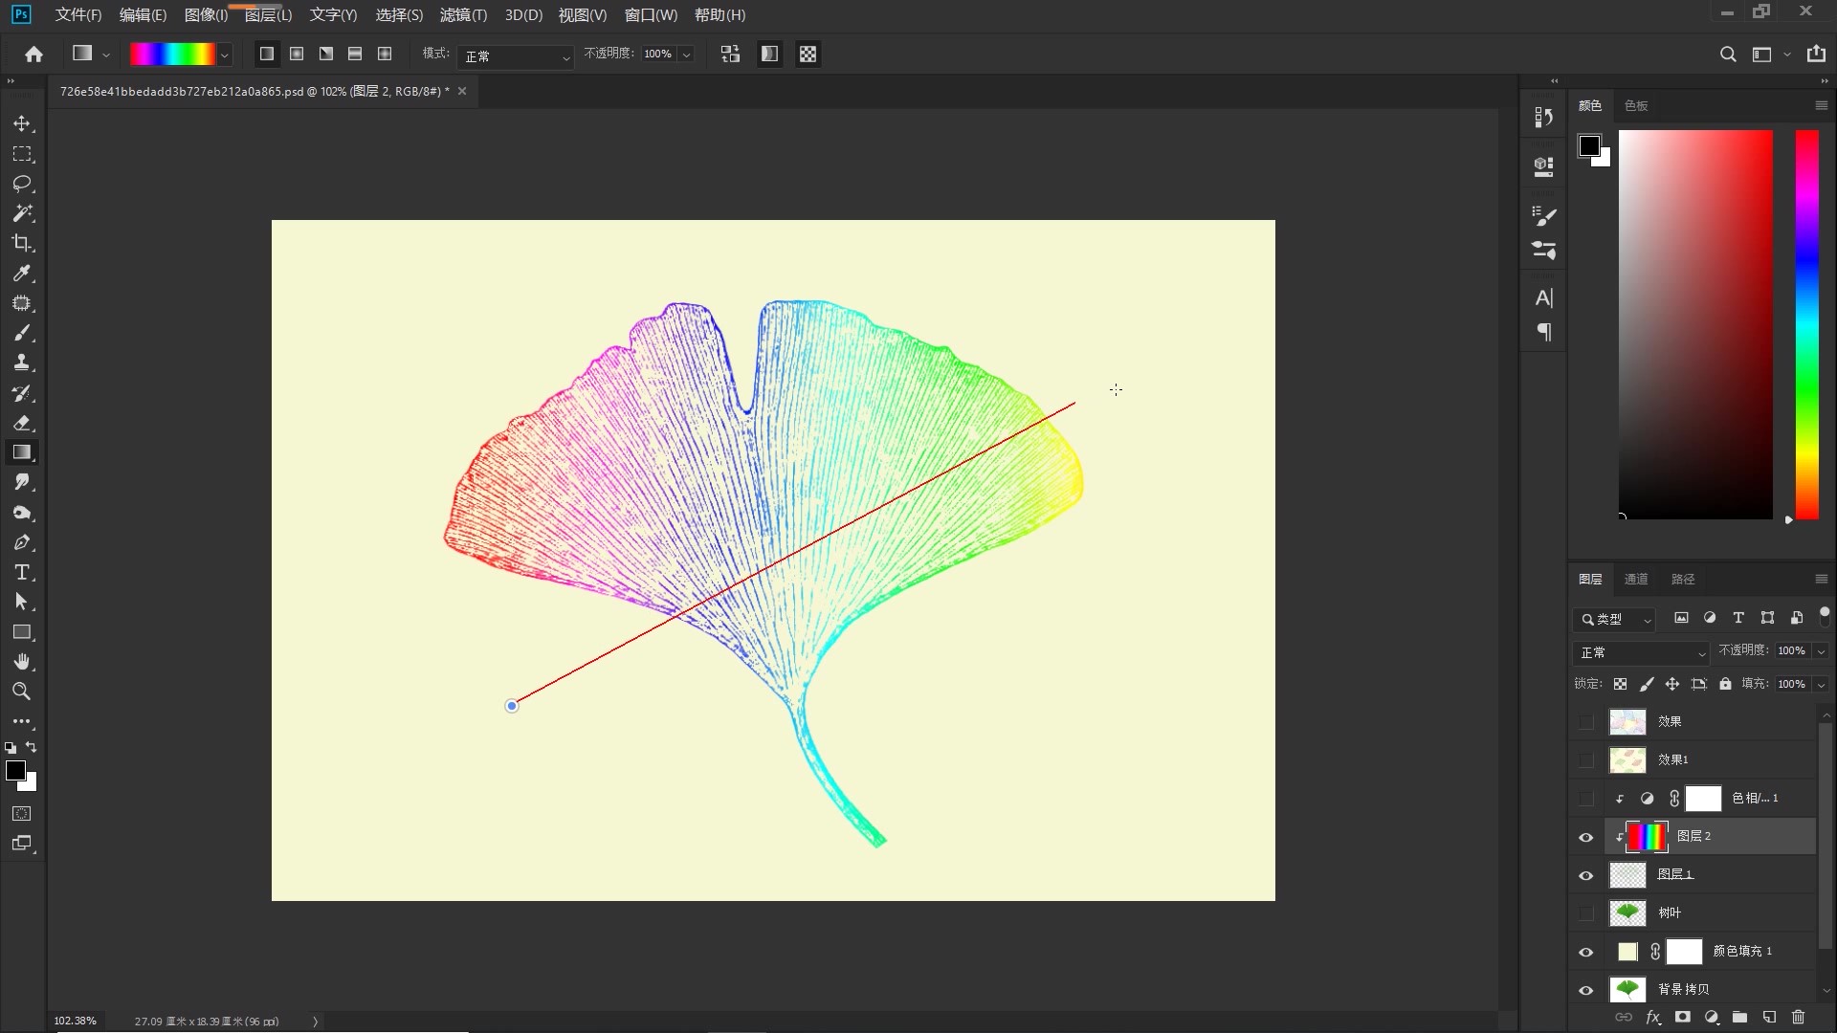Click delete layer trash icon

pyautogui.click(x=1798, y=1018)
